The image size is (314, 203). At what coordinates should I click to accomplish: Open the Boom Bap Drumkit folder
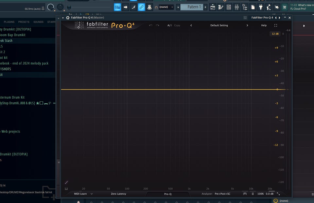(x=27, y=35)
